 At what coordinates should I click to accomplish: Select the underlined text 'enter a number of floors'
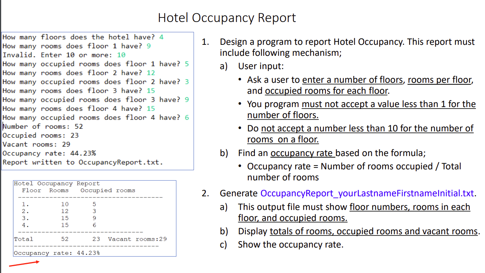click(352, 80)
